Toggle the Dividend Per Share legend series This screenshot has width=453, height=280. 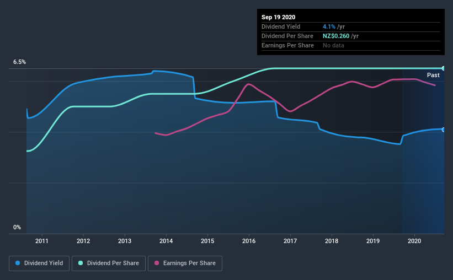[x=109, y=263]
